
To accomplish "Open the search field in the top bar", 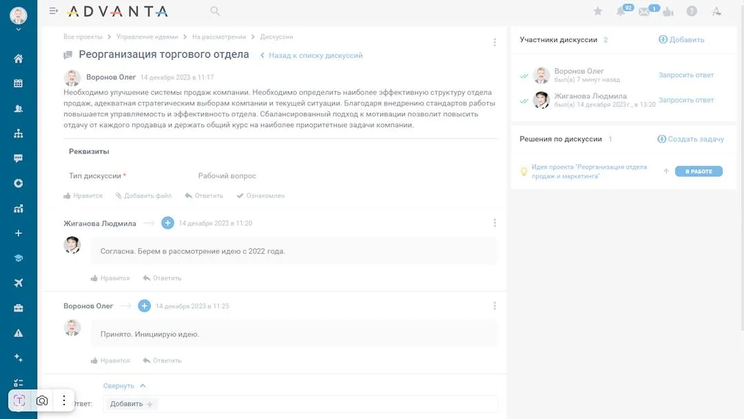I will pos(214,11).
